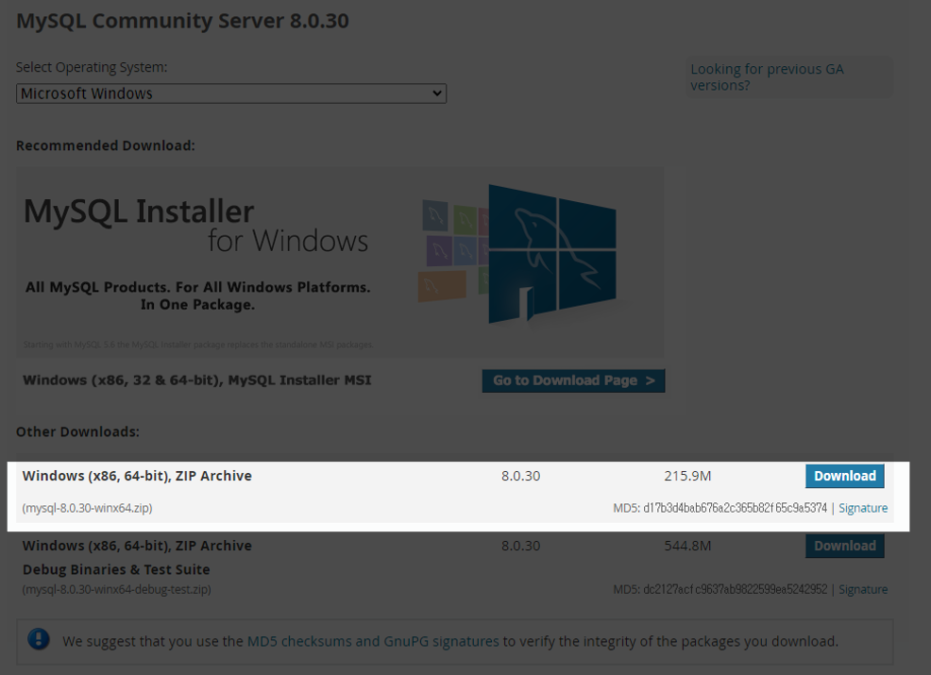Click MD5 hash dc2127acfc9637ab9822599ea5242952
This screenshot has height=675, width=931.
tap(735, 589)
